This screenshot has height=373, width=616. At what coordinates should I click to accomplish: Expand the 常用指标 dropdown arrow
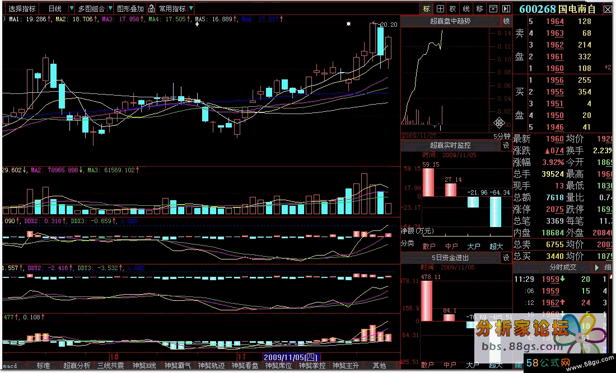191,8
